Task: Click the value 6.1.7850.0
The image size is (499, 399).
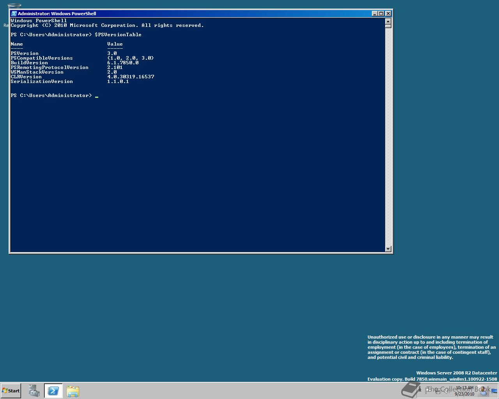Action: coord(123,63)
